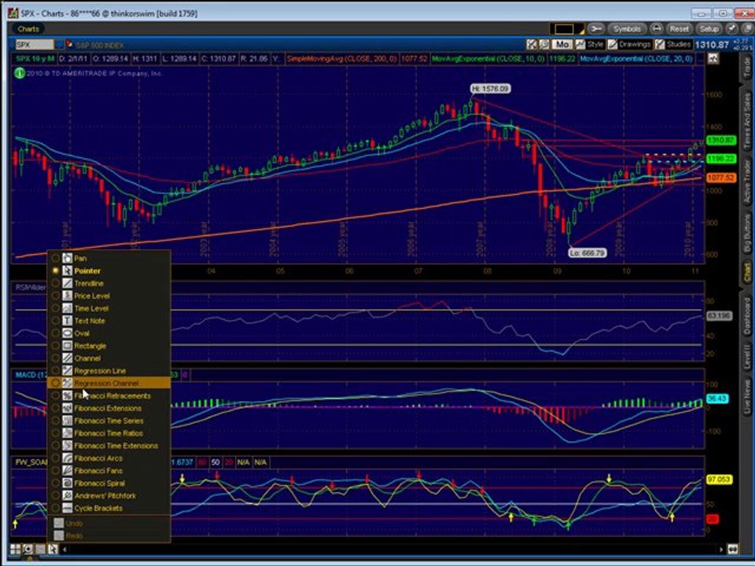Open the Trade sidebar tab
Image resolution: width=755 pixels, height=566 pixels.
[x=747, y=68]
